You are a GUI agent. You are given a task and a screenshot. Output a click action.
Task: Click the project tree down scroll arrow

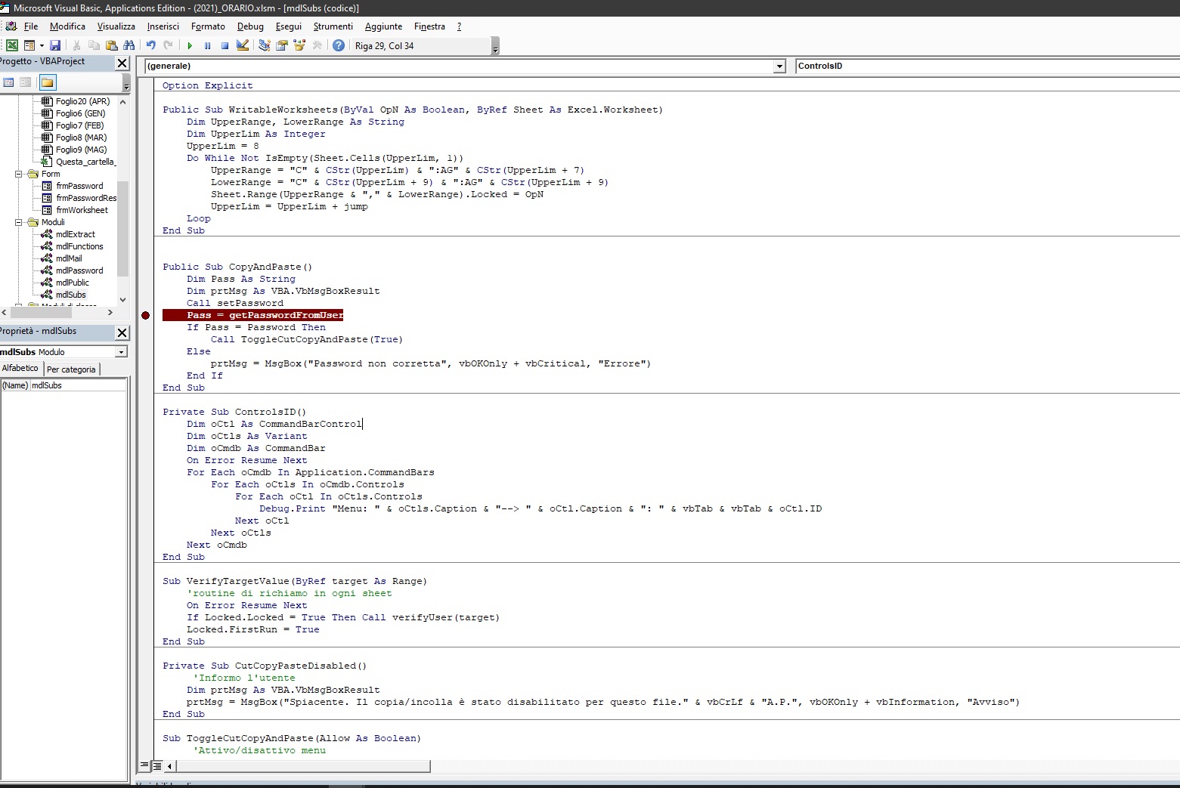pyautogui.click(x=122, y=300)
